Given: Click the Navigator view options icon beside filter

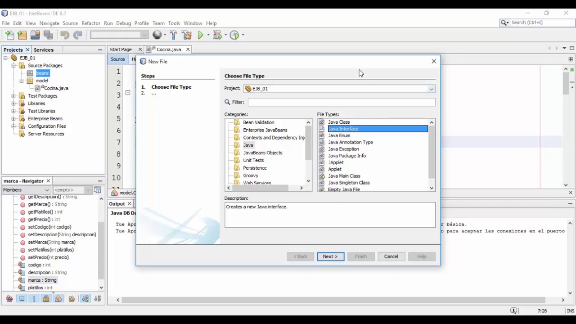Looking at the screenshot, I should coord(97,190).
